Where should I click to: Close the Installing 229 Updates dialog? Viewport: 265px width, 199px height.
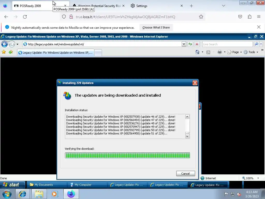195,83
